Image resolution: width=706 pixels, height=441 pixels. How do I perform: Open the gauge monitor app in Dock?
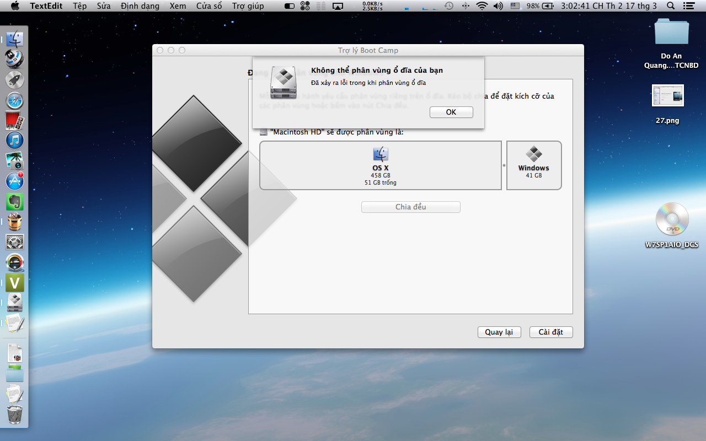[15, 263]
